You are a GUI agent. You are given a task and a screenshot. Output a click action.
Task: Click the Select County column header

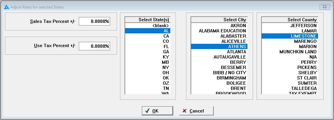tap(290, 20)
